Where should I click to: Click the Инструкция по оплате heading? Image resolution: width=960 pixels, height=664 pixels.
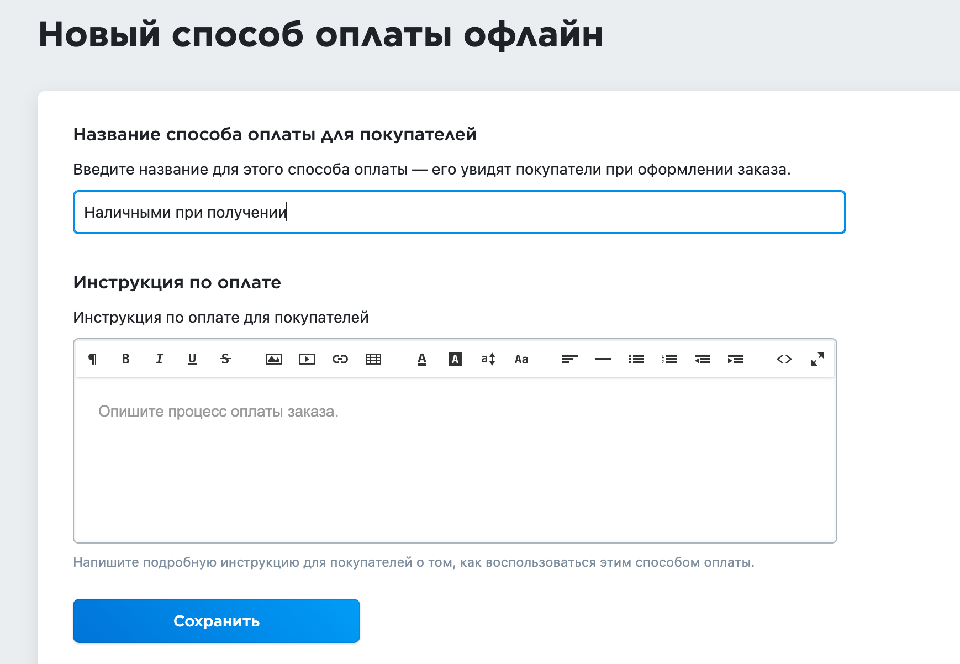[x=177, y=282]
